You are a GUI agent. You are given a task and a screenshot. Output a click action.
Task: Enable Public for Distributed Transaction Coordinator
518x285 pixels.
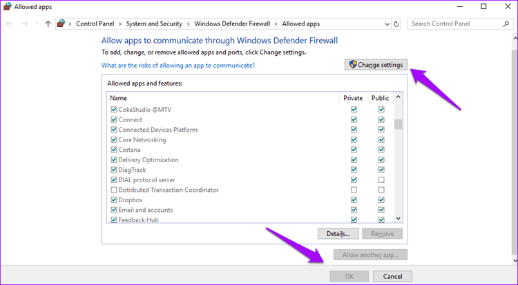[x=381, y=190]
